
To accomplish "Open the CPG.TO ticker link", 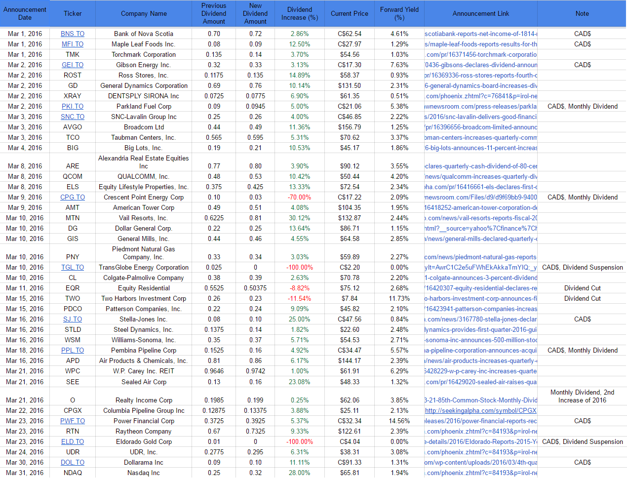I will [x=73, y=197].
